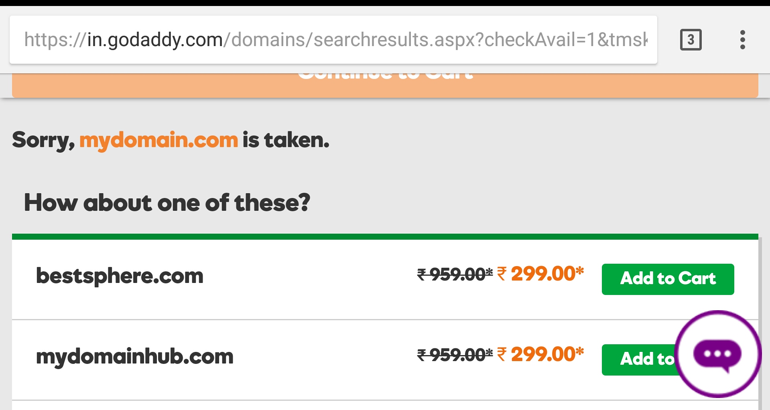Tap the struck-through ₹959.00 price for bestsphere.com
770x410 pixels.
click(455, 275)
